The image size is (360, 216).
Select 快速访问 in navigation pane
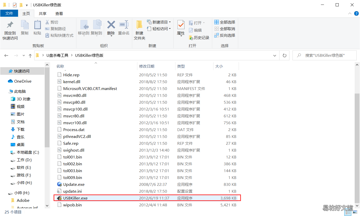(x=22, y=71)
